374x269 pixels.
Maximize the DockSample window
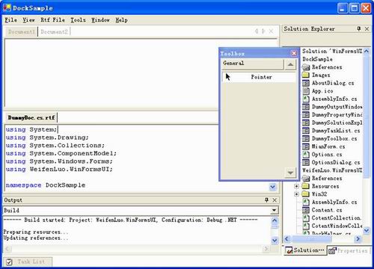pos(354,8)
